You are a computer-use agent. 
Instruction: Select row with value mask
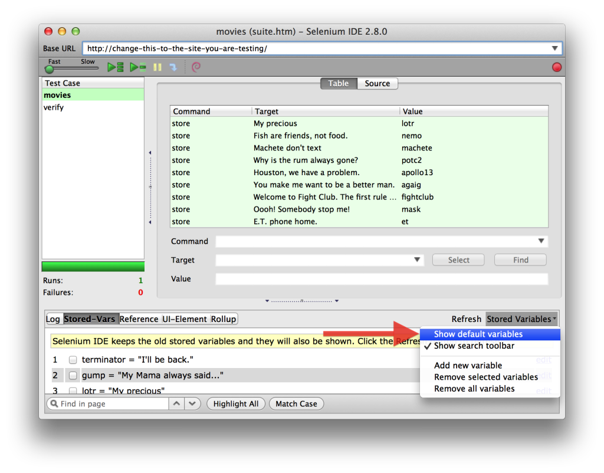[359, 209]
